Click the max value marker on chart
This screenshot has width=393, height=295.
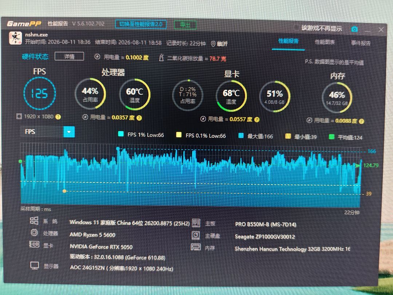[x=118, y=149]
